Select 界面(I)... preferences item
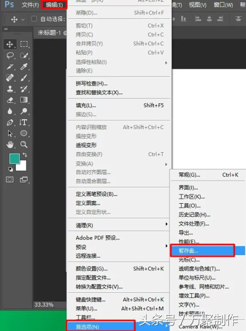Viewport: 246px width, 331px height. (x=208, y=187)
